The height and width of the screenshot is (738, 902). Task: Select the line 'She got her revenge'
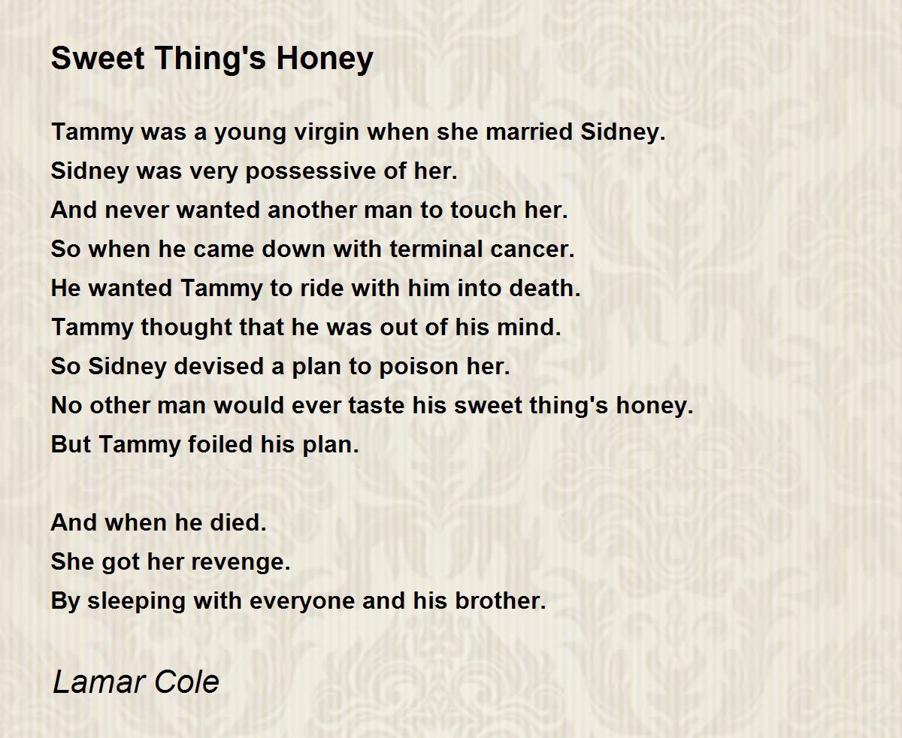click(x=171, y=562)
